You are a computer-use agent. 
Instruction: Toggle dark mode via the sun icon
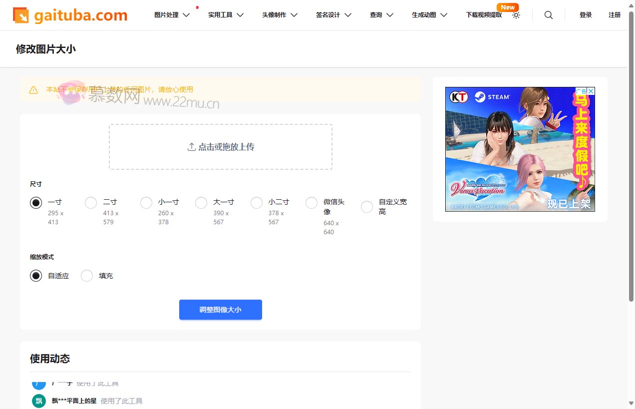coord(516,15)
